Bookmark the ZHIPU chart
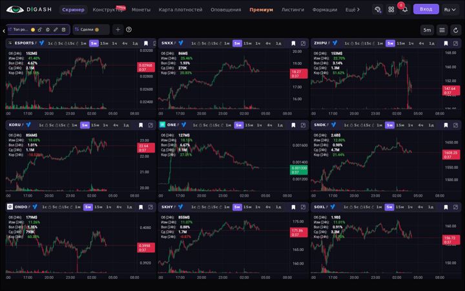This screenshot has height=291, width=465. [x=446, y=43]
